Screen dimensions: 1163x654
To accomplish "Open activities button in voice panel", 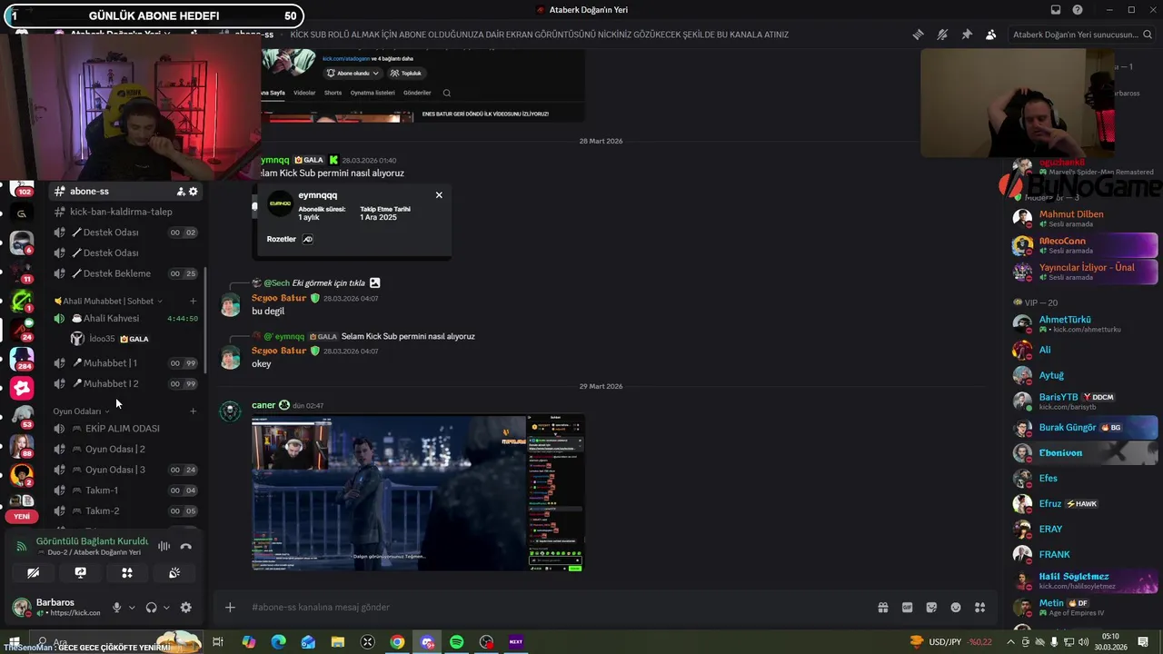I will tap(127, 573).
